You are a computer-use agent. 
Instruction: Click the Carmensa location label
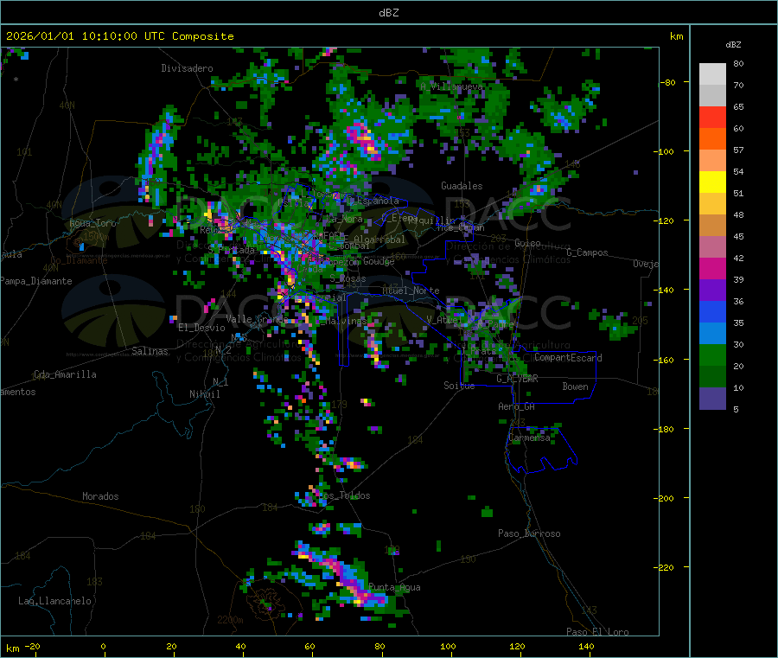tap(529, 438)
